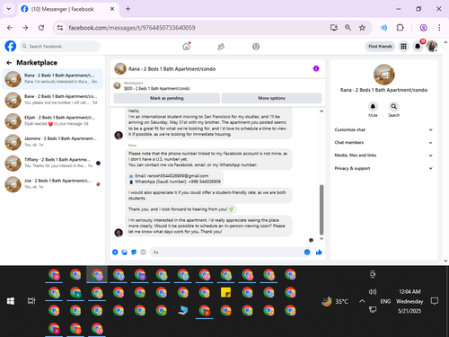Viewport: 449px width, 337px height.
Task: Click More options button
Action: coord(271,98)
